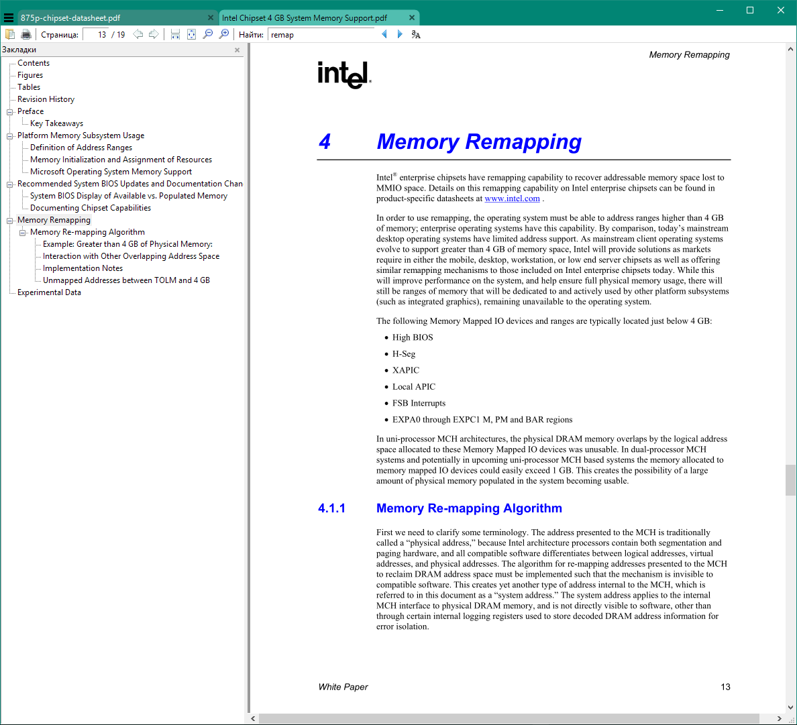Collapse Recommended System BIOS Updates node
This screenshot has width=797, height=725.
9,184
